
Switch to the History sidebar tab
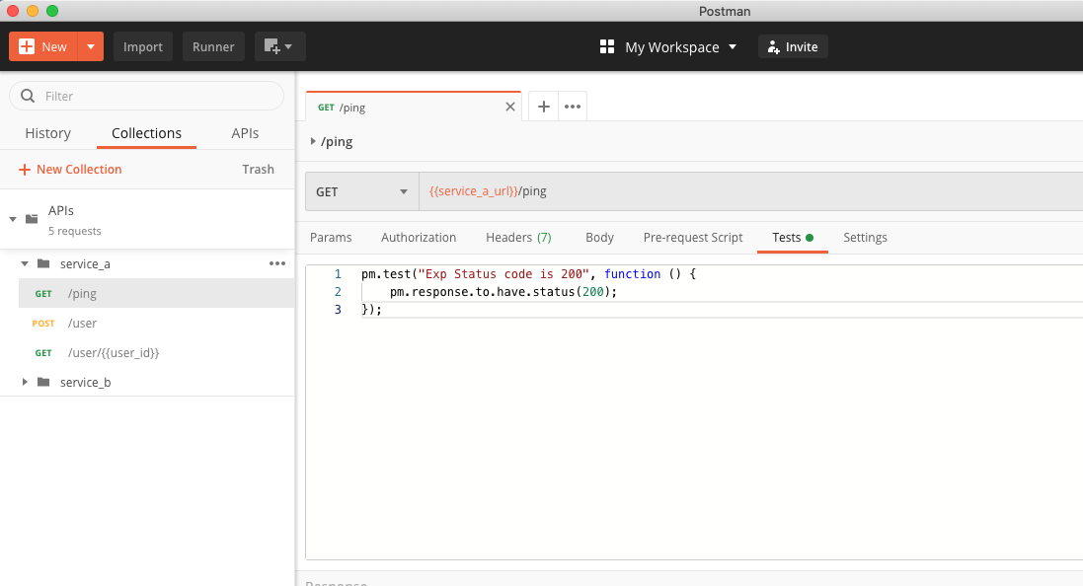[x=48, y=133]
